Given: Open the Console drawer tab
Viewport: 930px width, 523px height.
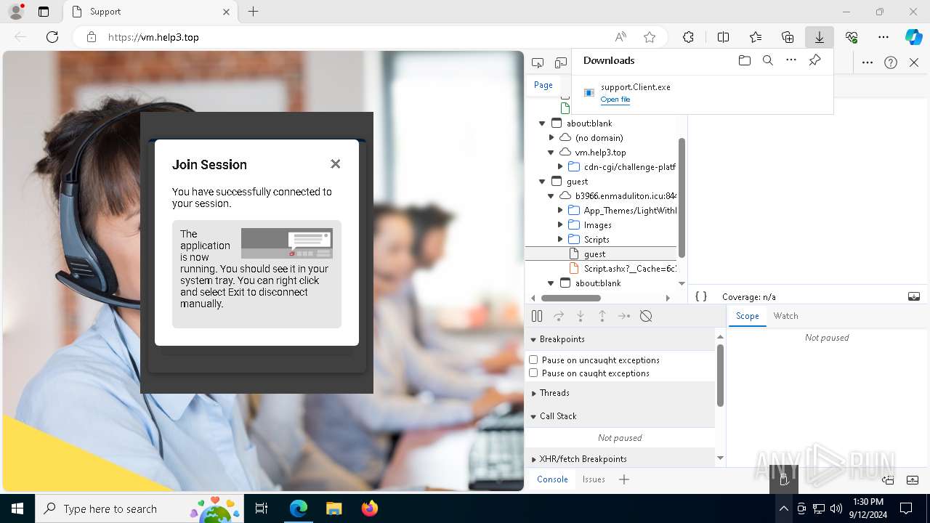Looking at the screenshot, I should (552, 479).
